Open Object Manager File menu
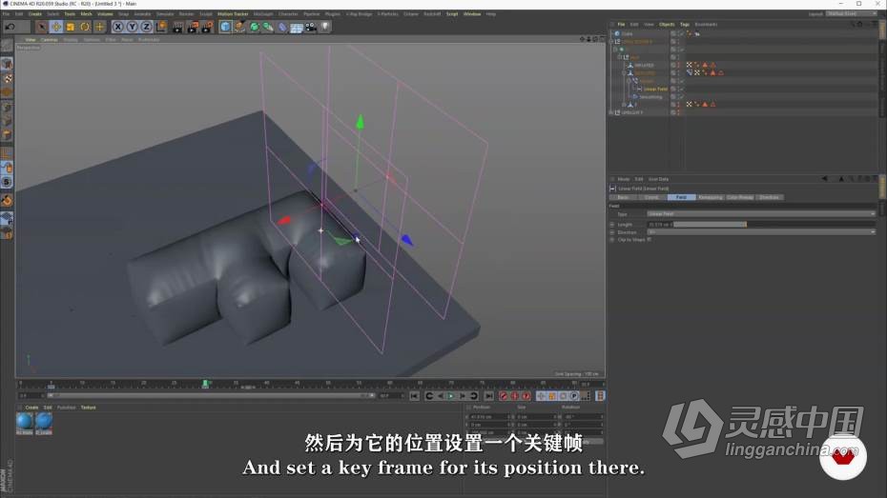Screen dimensions: 887x498 (x=621, y=24)
